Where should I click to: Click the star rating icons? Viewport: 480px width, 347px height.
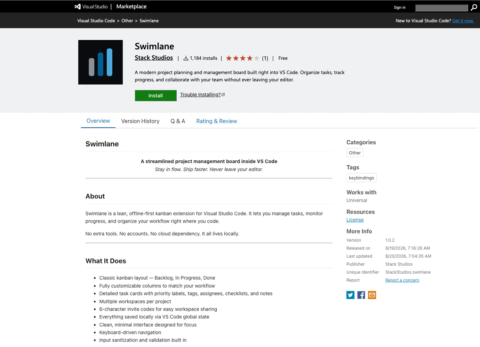click(x=243, y=58)
